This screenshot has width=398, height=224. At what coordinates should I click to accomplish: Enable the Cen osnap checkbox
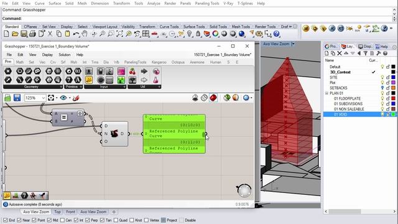pos(62,220)
